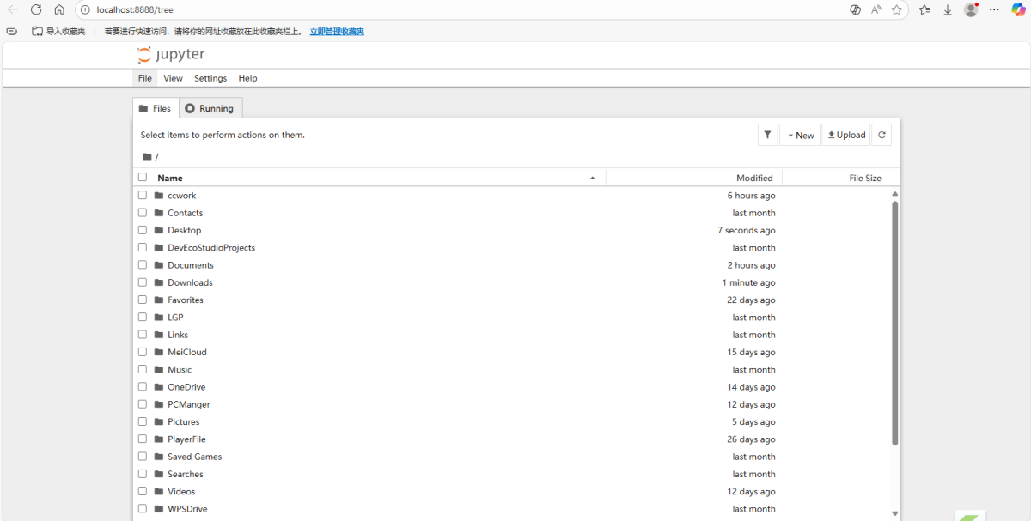Screen dimensions: 1031x521
Task: Refresh the file browser listing
Action: pyautogui.click(x=882, y=135)
